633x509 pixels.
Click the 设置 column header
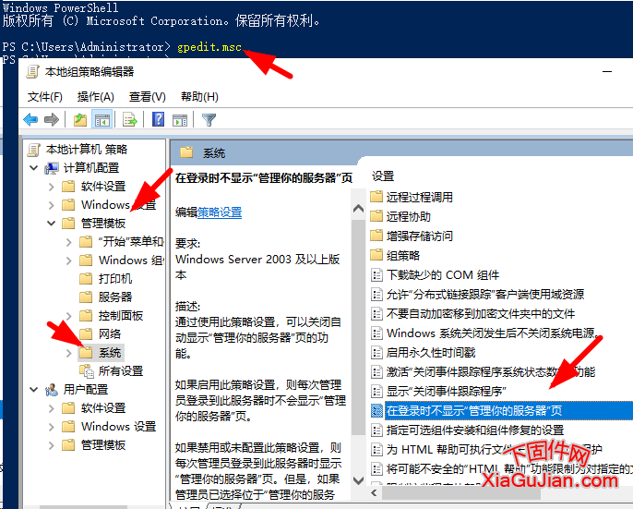pos(383,176)
